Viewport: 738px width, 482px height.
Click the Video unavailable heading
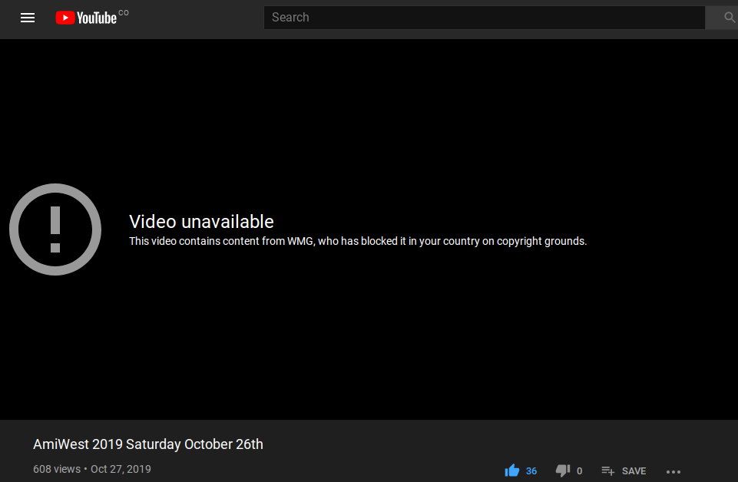201,222
